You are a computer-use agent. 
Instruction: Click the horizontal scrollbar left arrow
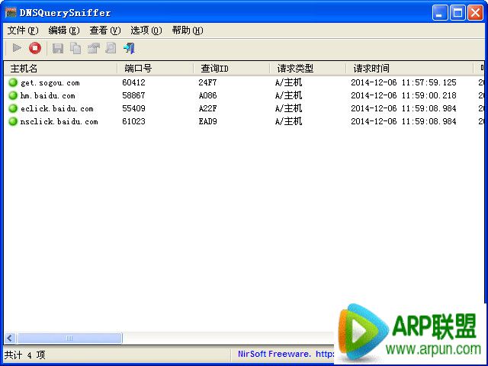[x=10, y=338]
